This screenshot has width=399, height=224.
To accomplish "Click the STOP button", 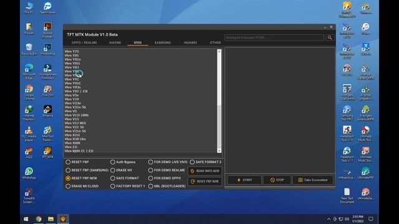I will (277, 180).
